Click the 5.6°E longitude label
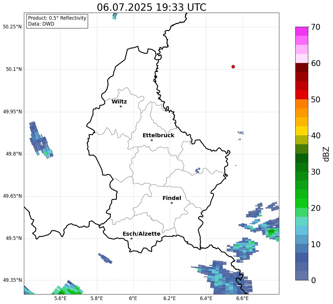 (x=60, y=298)
